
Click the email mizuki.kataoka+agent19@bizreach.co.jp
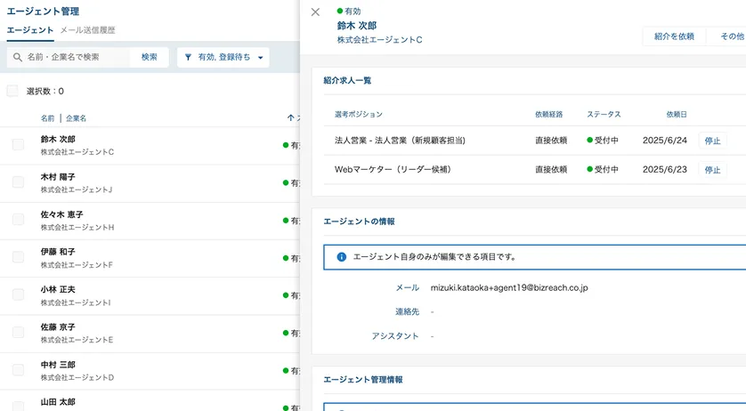click(509, 288)
